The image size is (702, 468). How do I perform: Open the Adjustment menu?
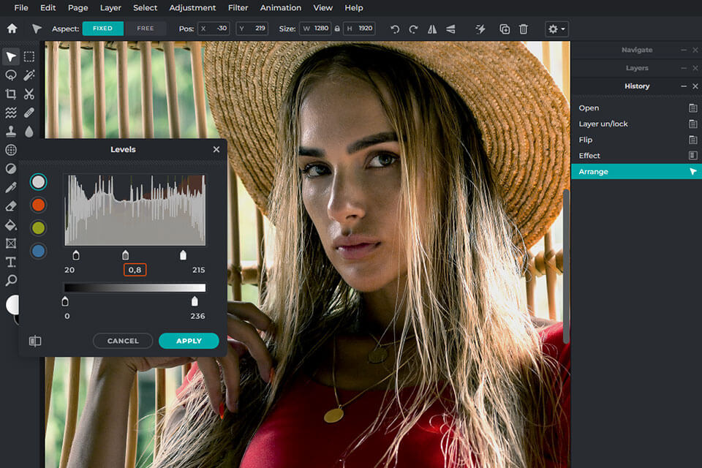coord(192,8)
